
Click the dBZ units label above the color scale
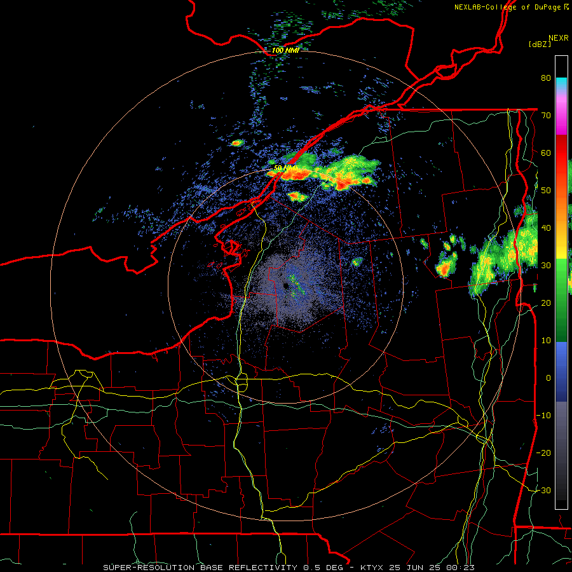540,44
